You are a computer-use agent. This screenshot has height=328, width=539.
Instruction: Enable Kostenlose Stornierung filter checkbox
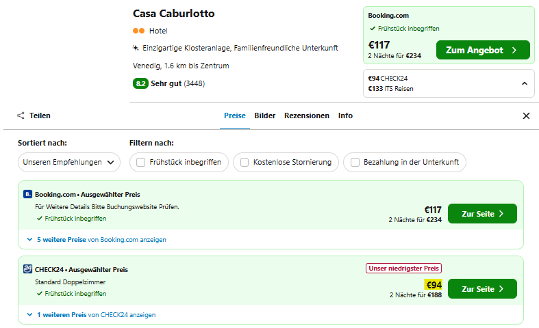pyautogui.click(x=245, y=162)
